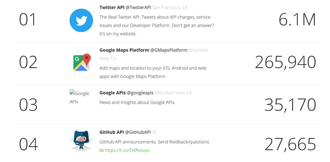330x162 pixels.
Task: Click the Google Maps Platform logo
Action: (x=82, y=62)
